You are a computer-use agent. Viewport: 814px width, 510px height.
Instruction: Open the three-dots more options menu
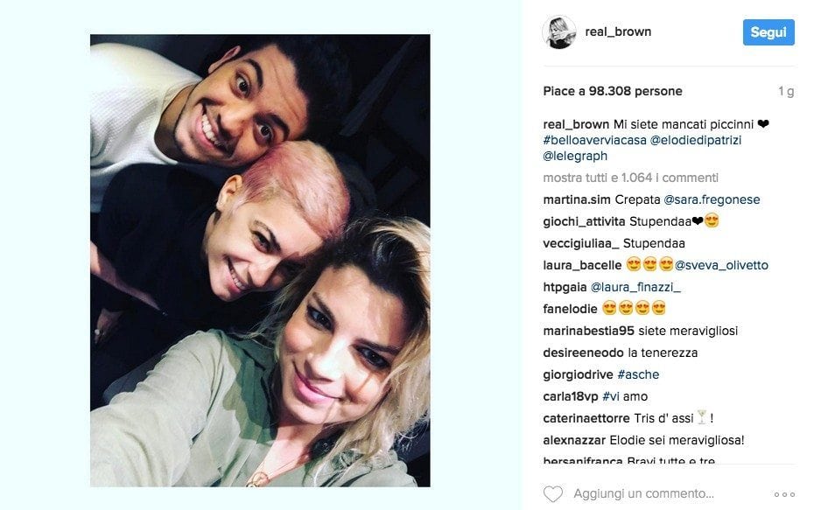point(784,494)
